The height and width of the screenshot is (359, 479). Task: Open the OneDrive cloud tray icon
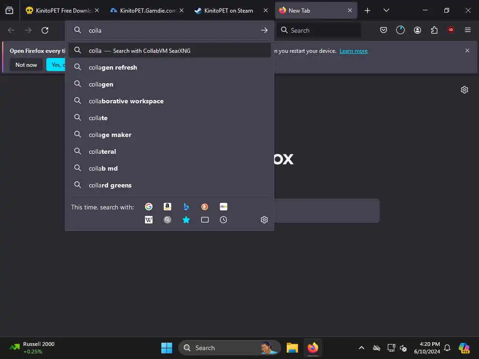point(377,348)
